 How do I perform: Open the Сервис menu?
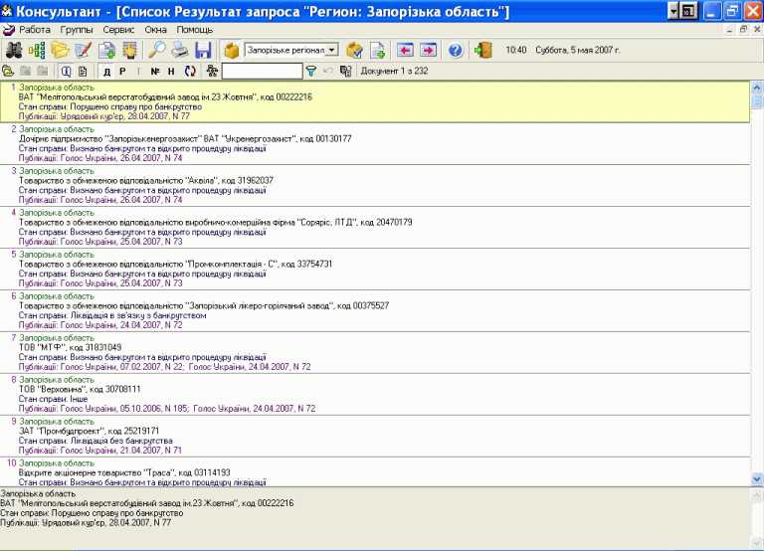[x=118, y=30]
